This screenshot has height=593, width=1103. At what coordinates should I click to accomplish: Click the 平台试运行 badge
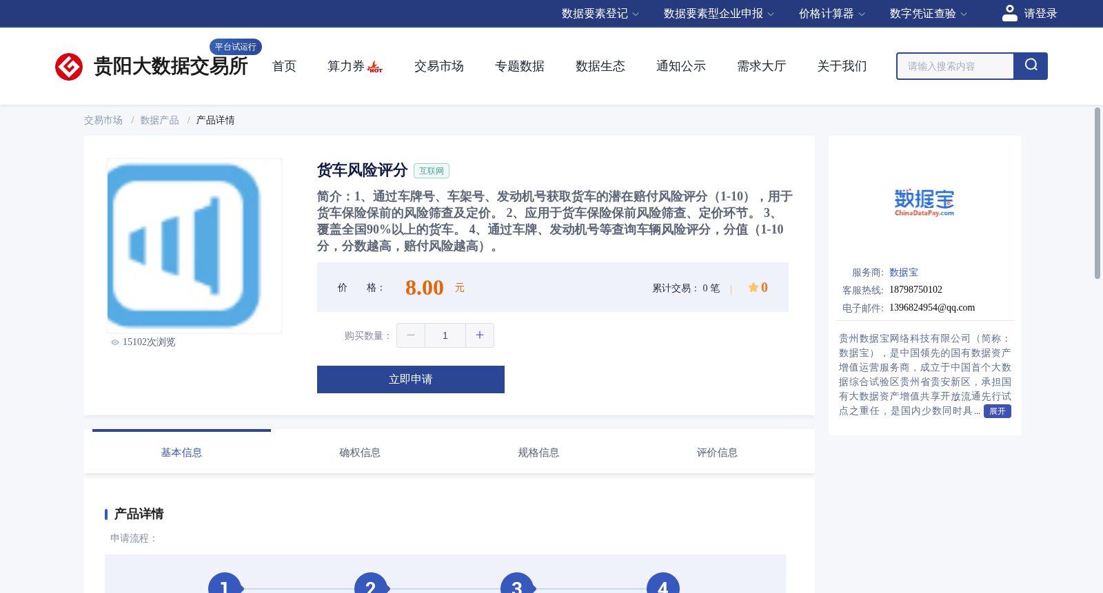236,47
